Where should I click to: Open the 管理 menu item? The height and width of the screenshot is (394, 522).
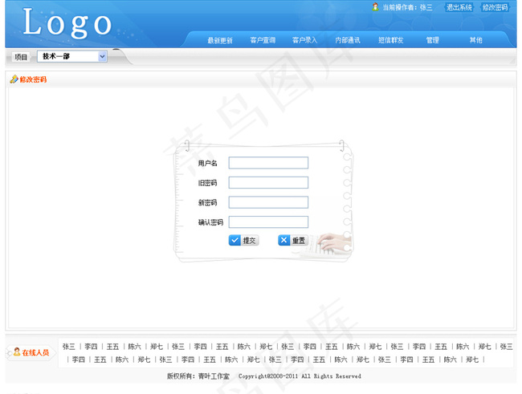point(432,40)
